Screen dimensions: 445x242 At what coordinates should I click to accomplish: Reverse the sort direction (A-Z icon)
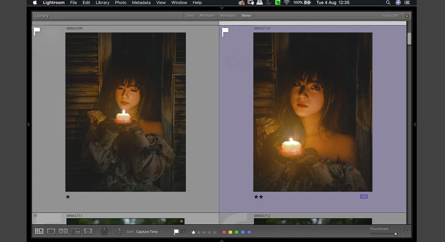click(119, 231)
